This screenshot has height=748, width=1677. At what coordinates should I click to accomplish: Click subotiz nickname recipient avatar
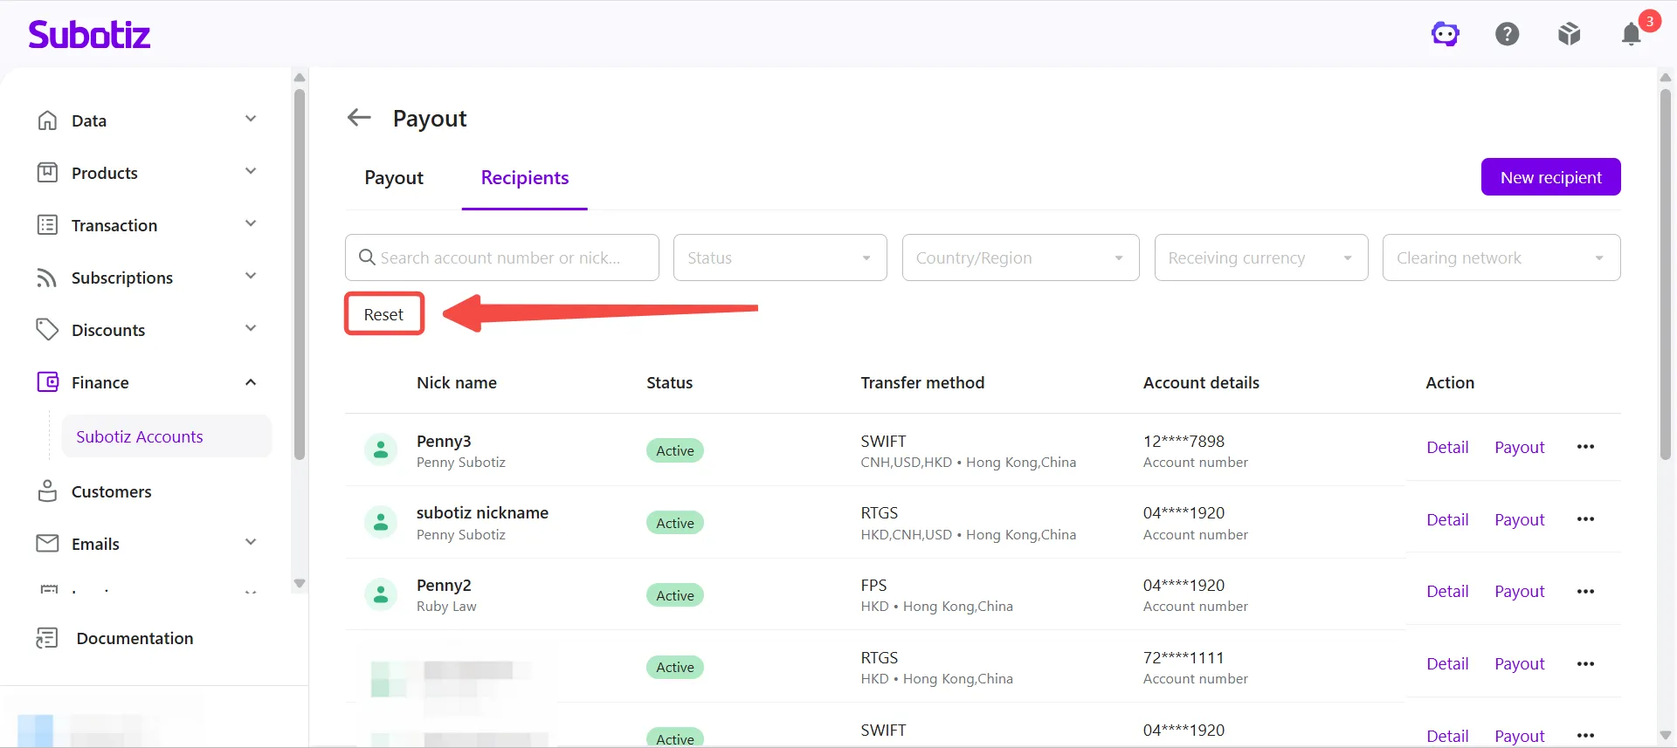381,523
